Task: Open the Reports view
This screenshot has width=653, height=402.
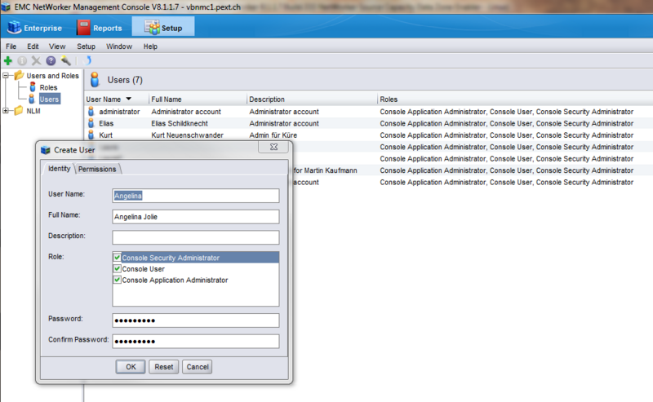Action: (100, 28)
